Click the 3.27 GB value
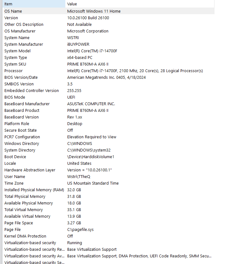The image size is (251, 264). [74, 223]
